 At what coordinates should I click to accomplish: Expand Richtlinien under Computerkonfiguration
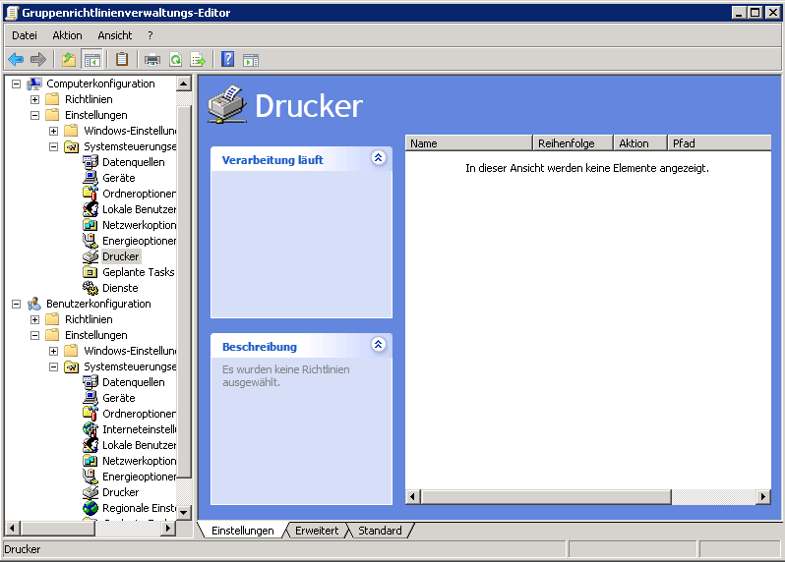35,99
